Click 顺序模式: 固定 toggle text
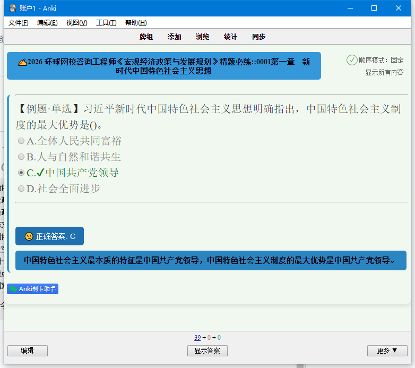415x368 pixels. [x=381, y=60]
